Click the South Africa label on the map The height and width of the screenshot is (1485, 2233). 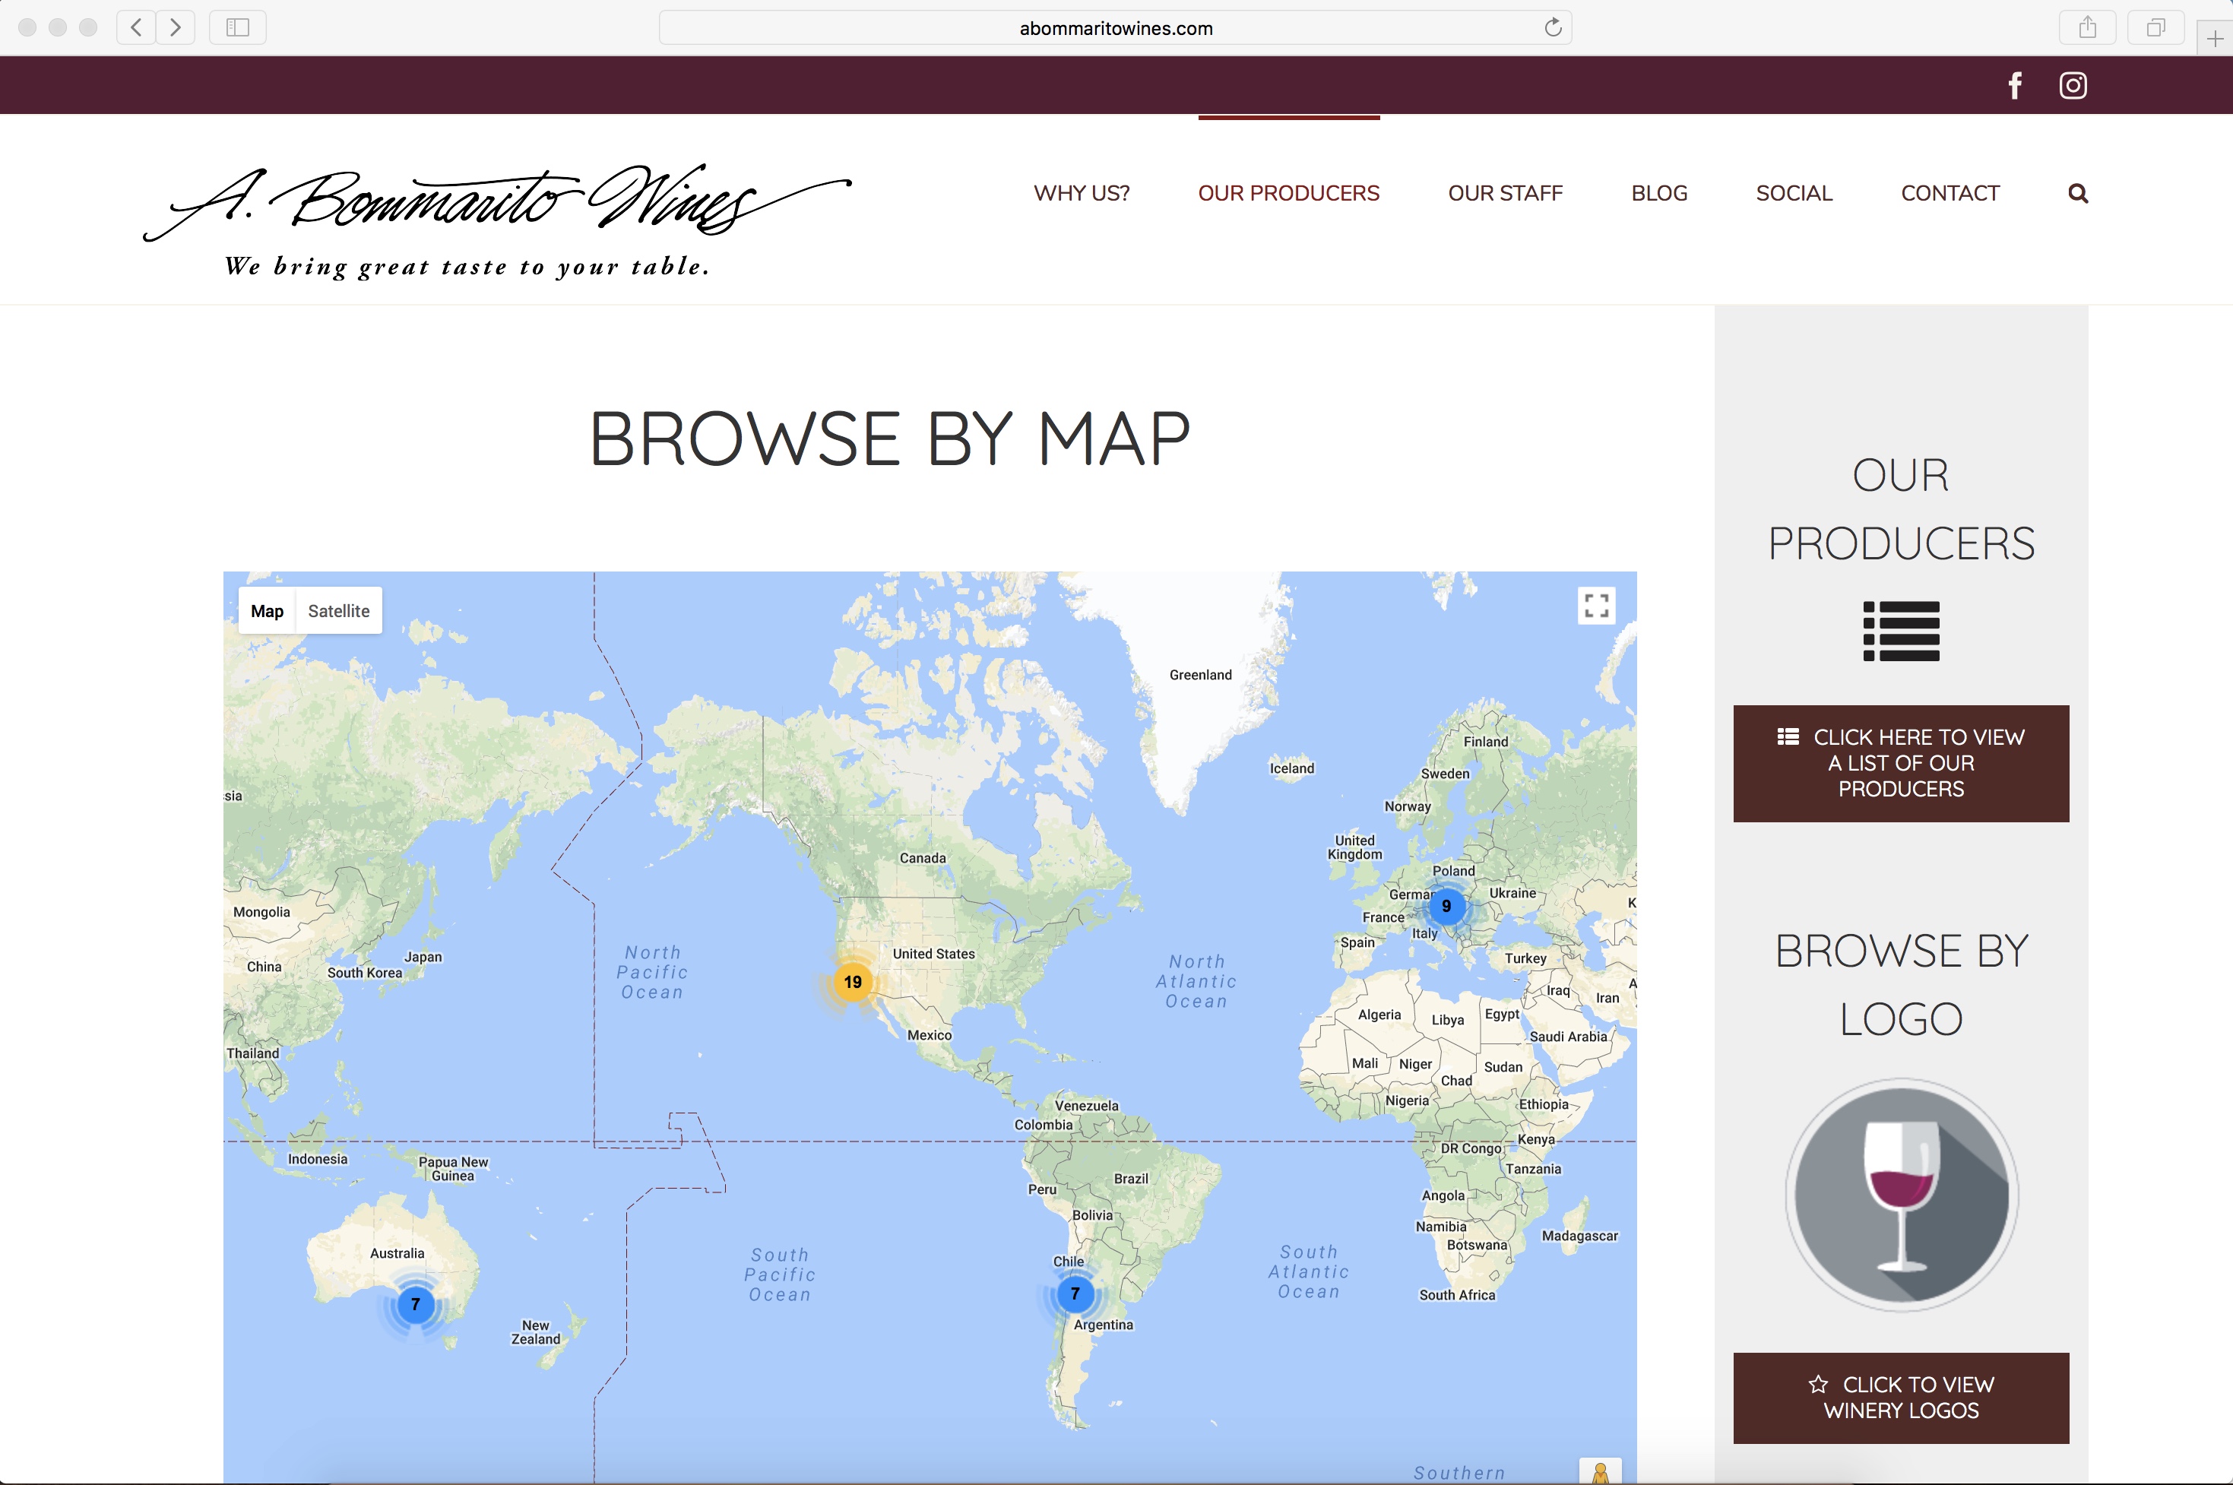point(1456,1296)
